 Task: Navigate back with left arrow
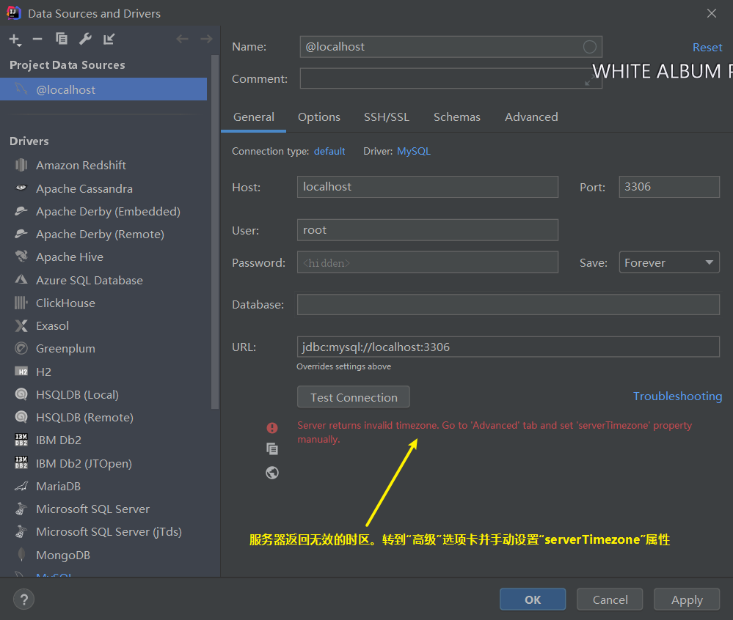[182, 39]
